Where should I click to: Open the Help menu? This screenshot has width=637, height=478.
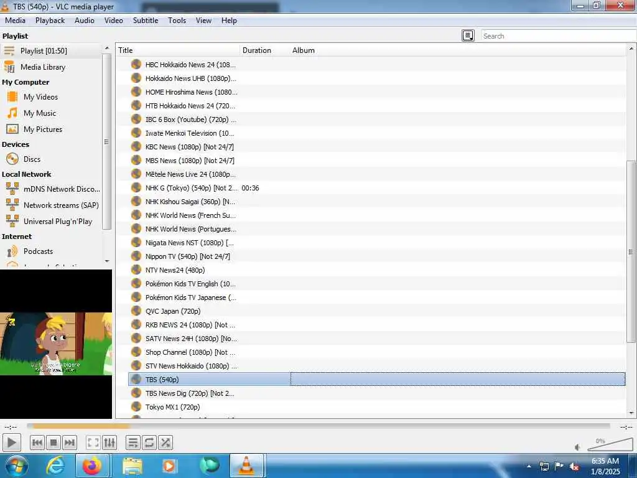[x=229, y=21]
